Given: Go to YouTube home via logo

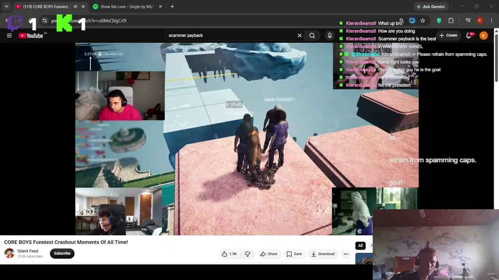Looking at the screenshot, I should tap(31, 35).
